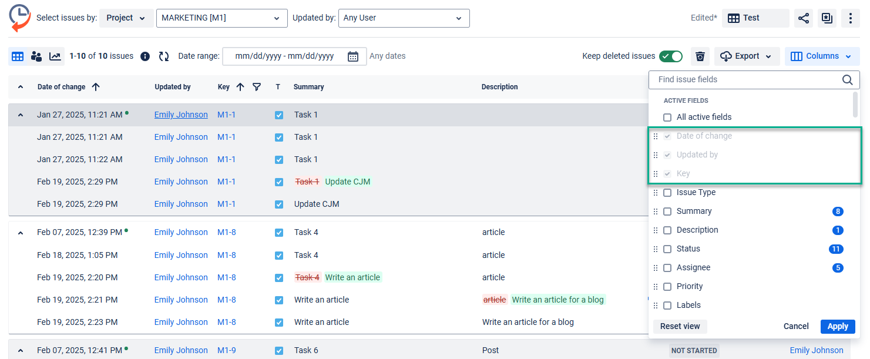Toggle Keep deleted issues switch
The height and width of the screenshot is (359, 870).
click(670, 56)
